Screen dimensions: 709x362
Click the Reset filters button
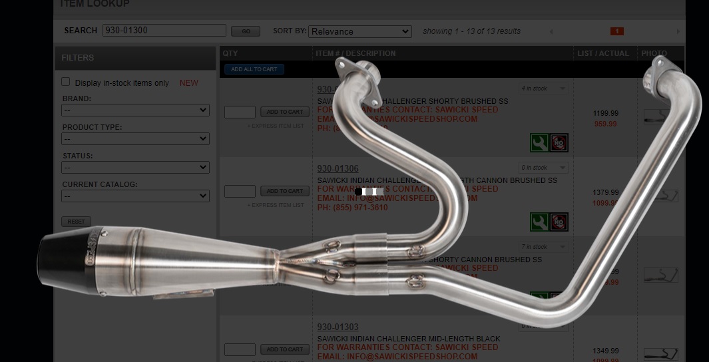tap(76, 222)
